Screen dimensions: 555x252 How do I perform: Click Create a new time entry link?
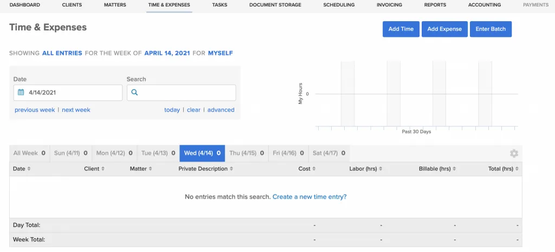pyautogui.click(x=309, y=197)
